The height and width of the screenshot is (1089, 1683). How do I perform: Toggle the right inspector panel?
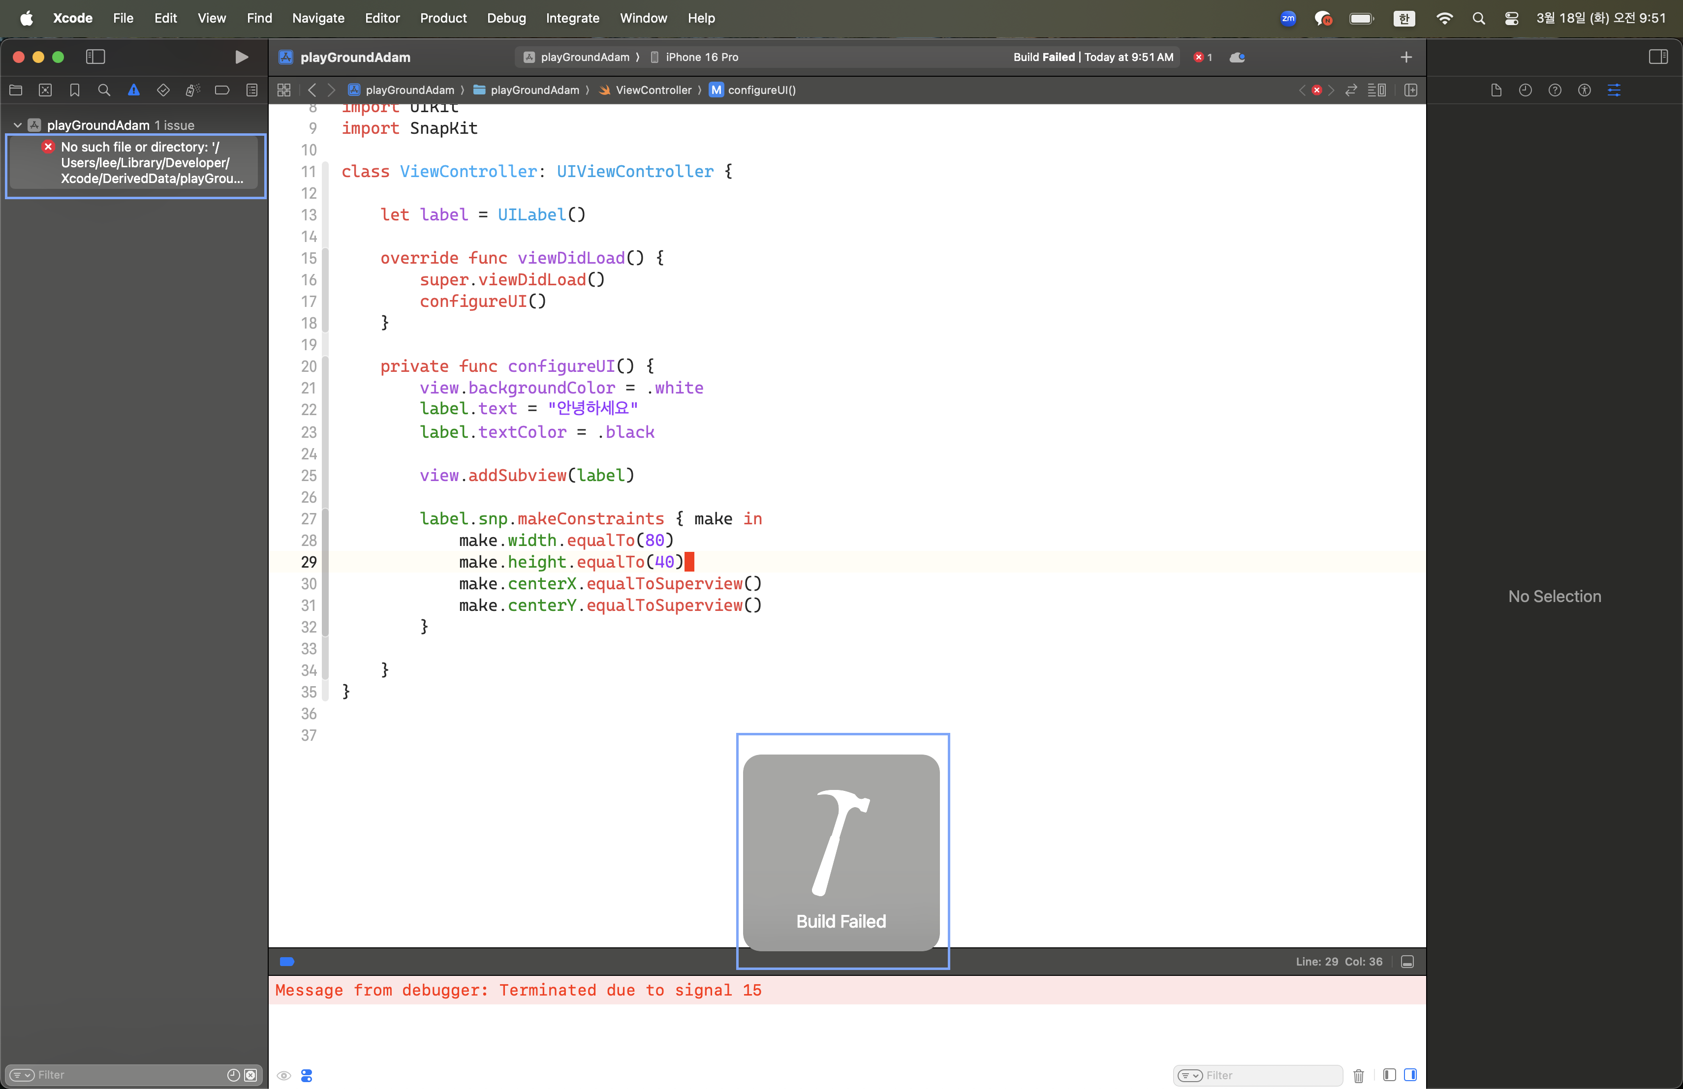click(1657, 57)
